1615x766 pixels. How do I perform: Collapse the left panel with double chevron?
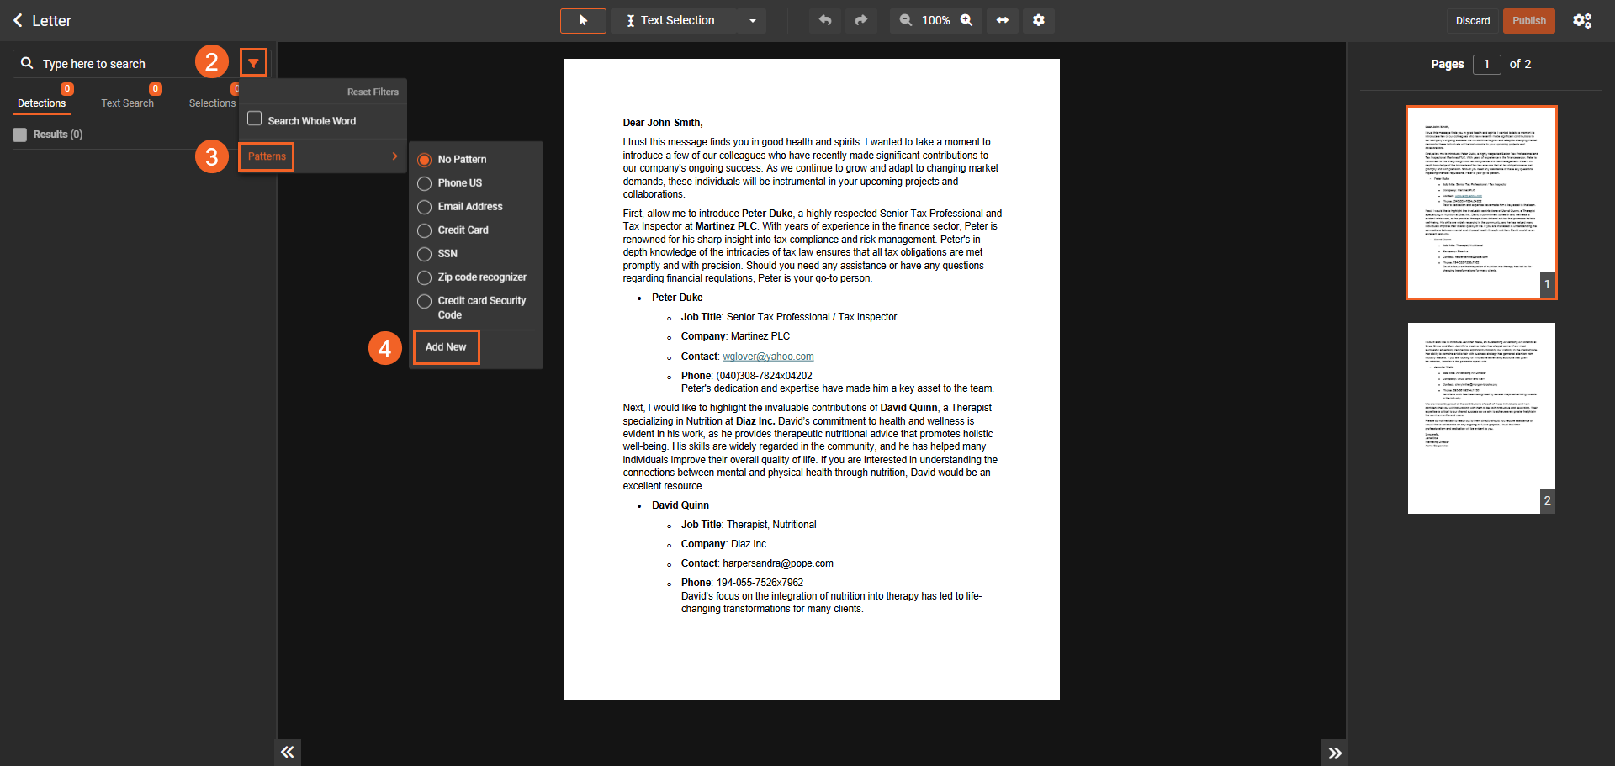point(288,752)
